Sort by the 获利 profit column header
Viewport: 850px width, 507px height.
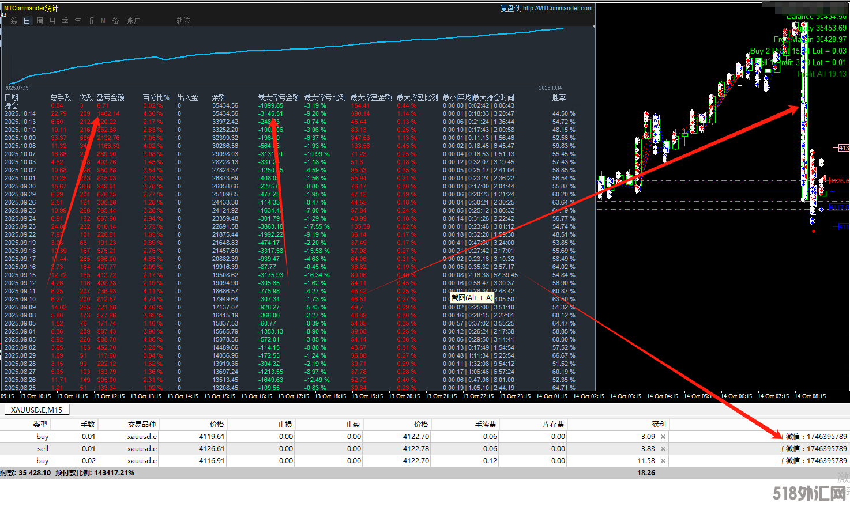(659, 424)
